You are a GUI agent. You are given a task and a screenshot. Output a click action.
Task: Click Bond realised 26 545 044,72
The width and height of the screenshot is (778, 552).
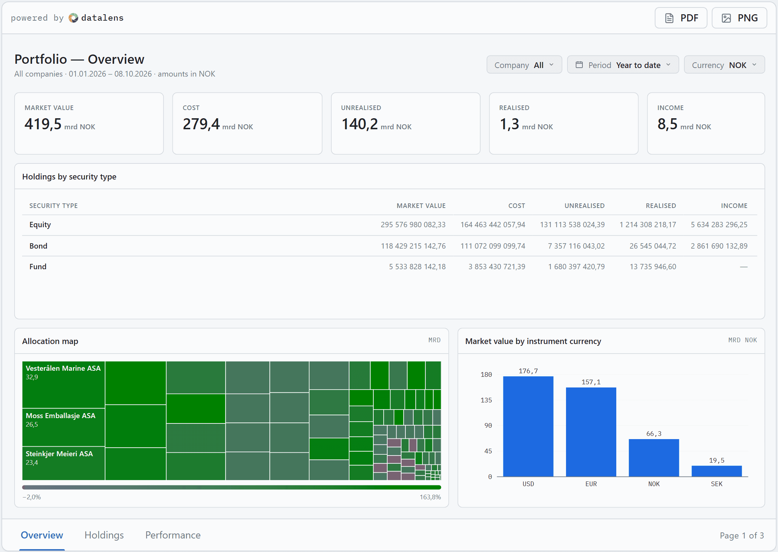pyautogui.click(x=653, y=246)
